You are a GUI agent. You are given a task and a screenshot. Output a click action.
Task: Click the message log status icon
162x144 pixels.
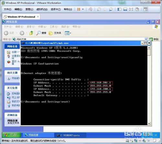[x=155, y=140]
